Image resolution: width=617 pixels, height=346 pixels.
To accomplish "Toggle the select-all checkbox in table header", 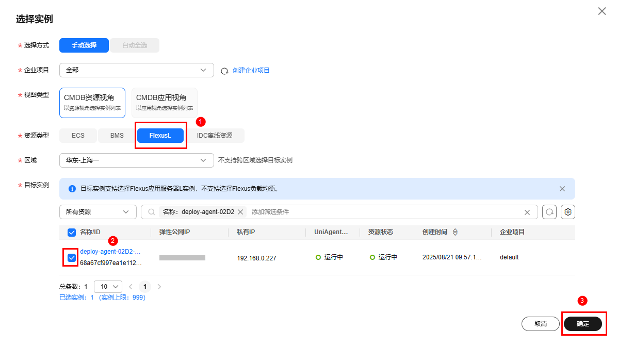I will pyautogui.click(x=71, y=233).
